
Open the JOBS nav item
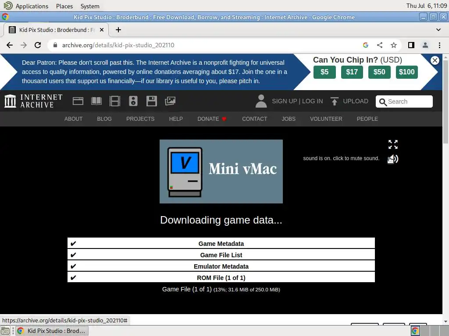(x=289, y=119)
